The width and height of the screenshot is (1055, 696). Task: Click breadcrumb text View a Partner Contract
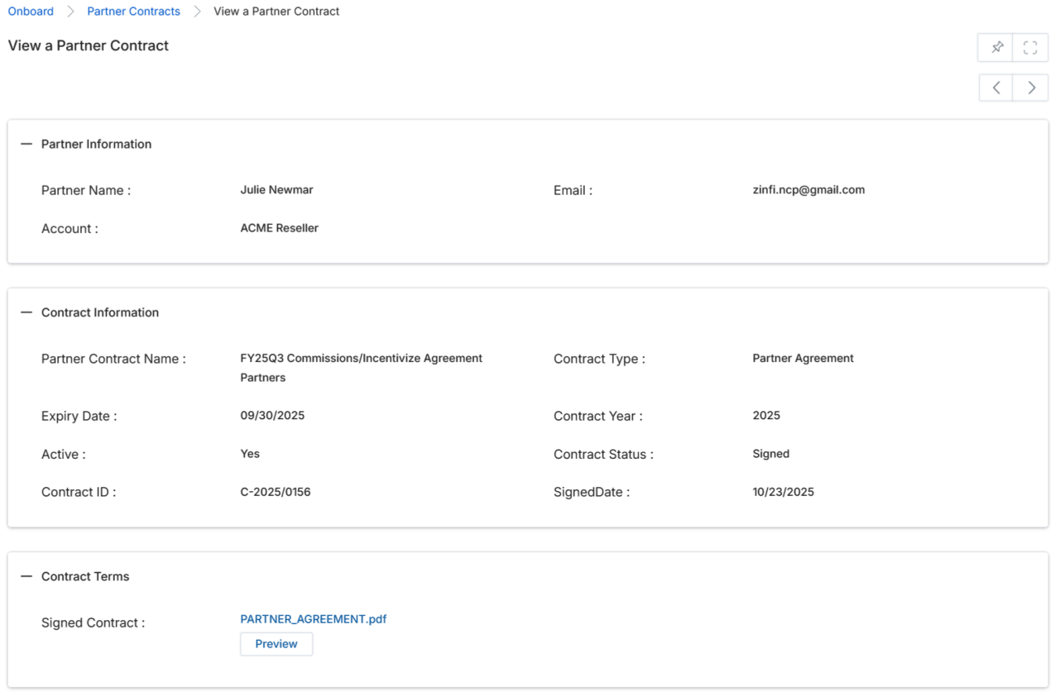(x=276, y=12)
